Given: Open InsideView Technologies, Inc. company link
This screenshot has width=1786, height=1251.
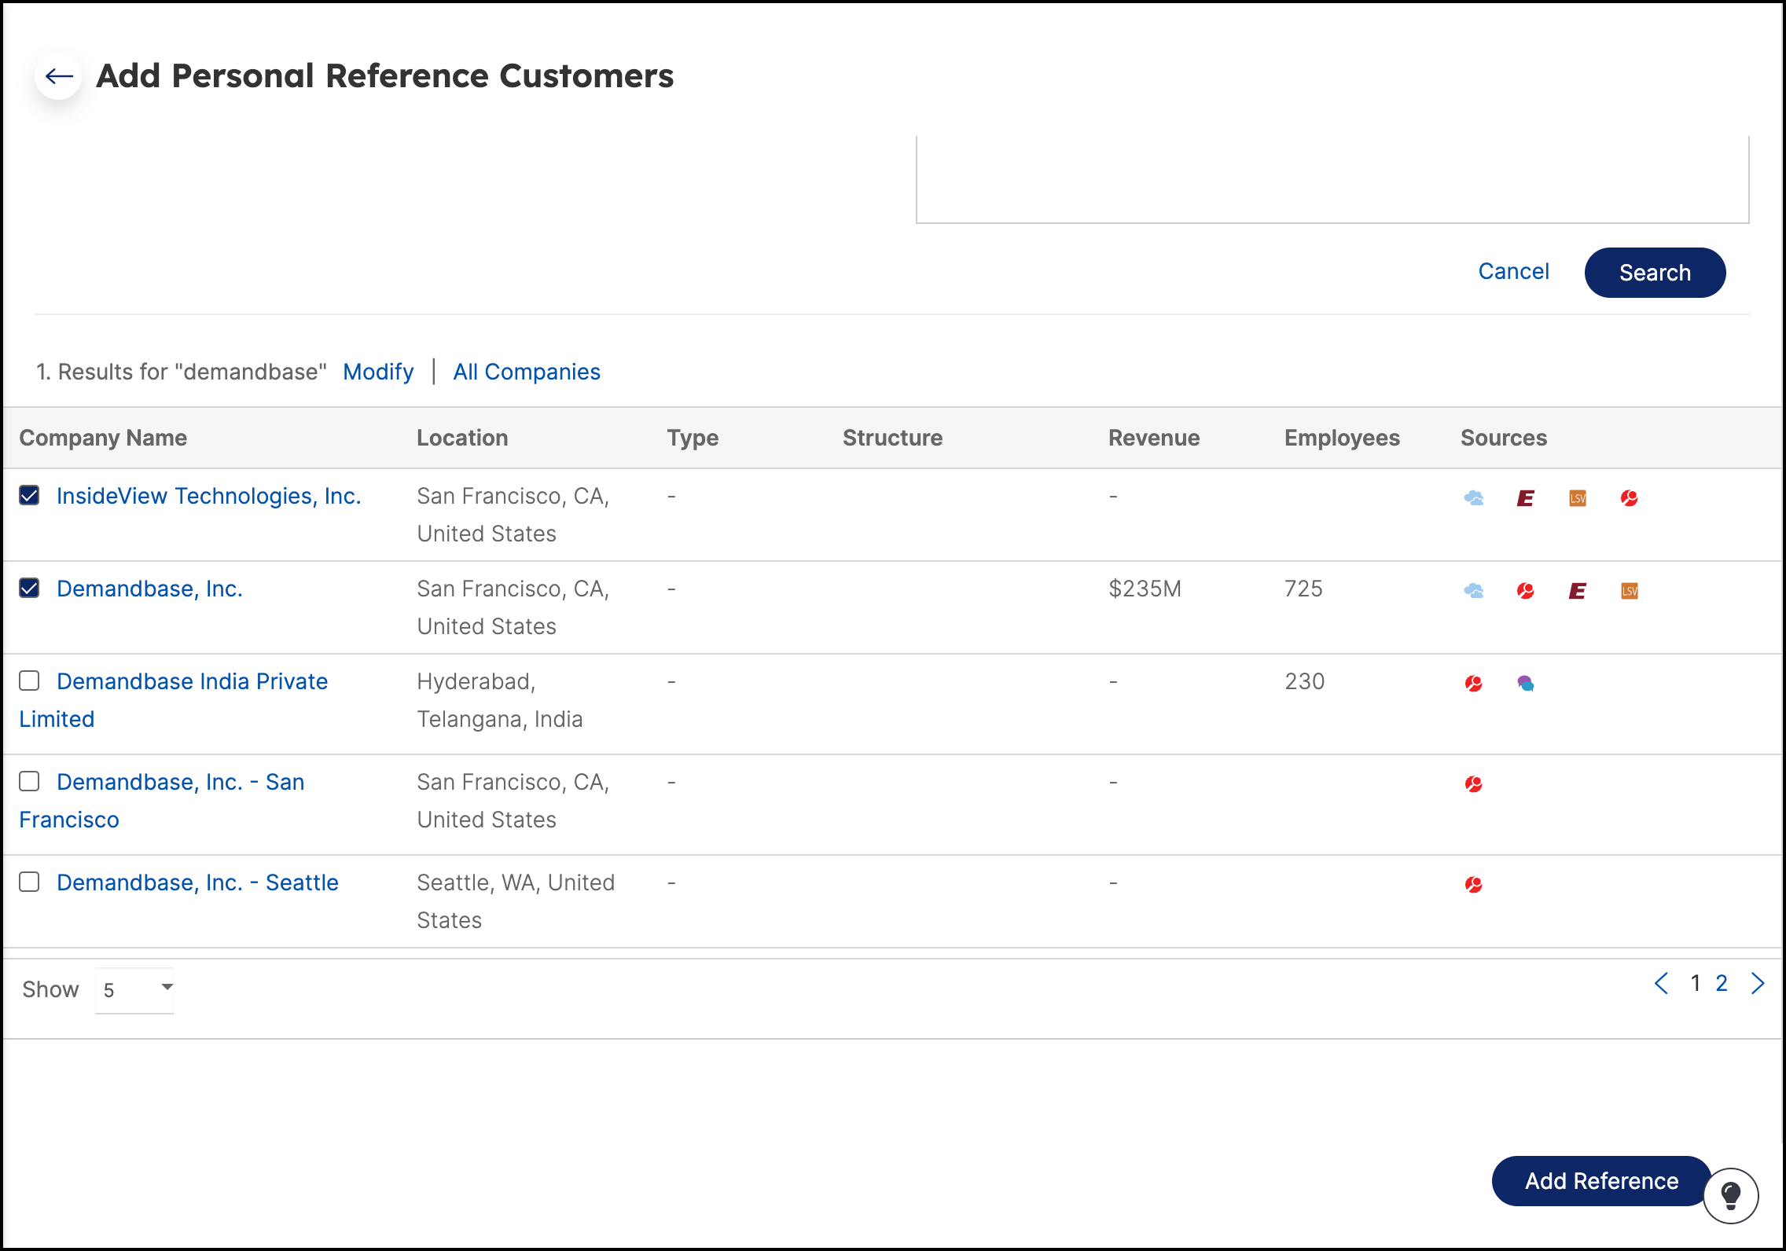Looking at the screenshot, I should coord(209,496).
